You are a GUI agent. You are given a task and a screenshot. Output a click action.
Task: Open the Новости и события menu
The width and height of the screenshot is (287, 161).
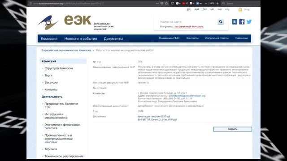pos(81,39)
